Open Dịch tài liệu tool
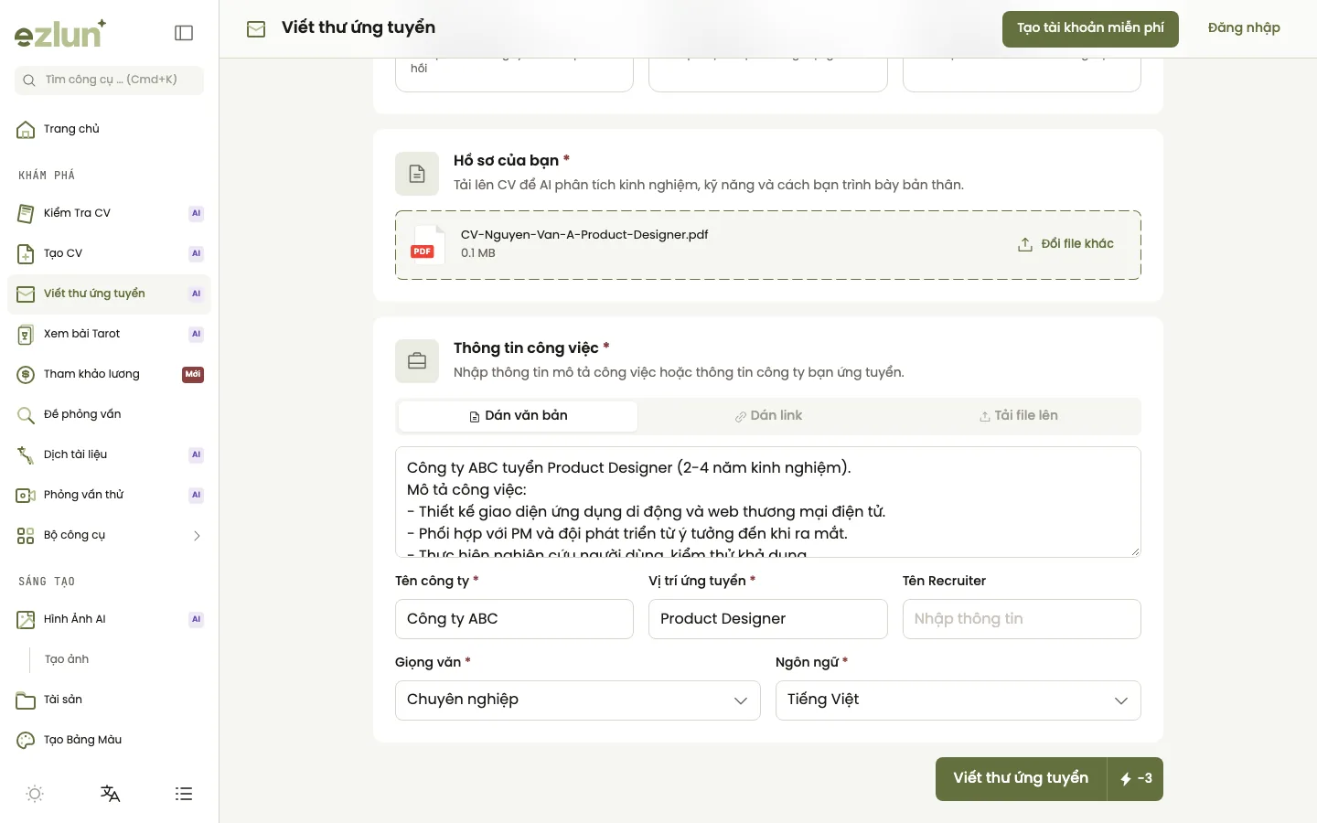This screenshot has width=1317, height=823. tap(109, 454)
